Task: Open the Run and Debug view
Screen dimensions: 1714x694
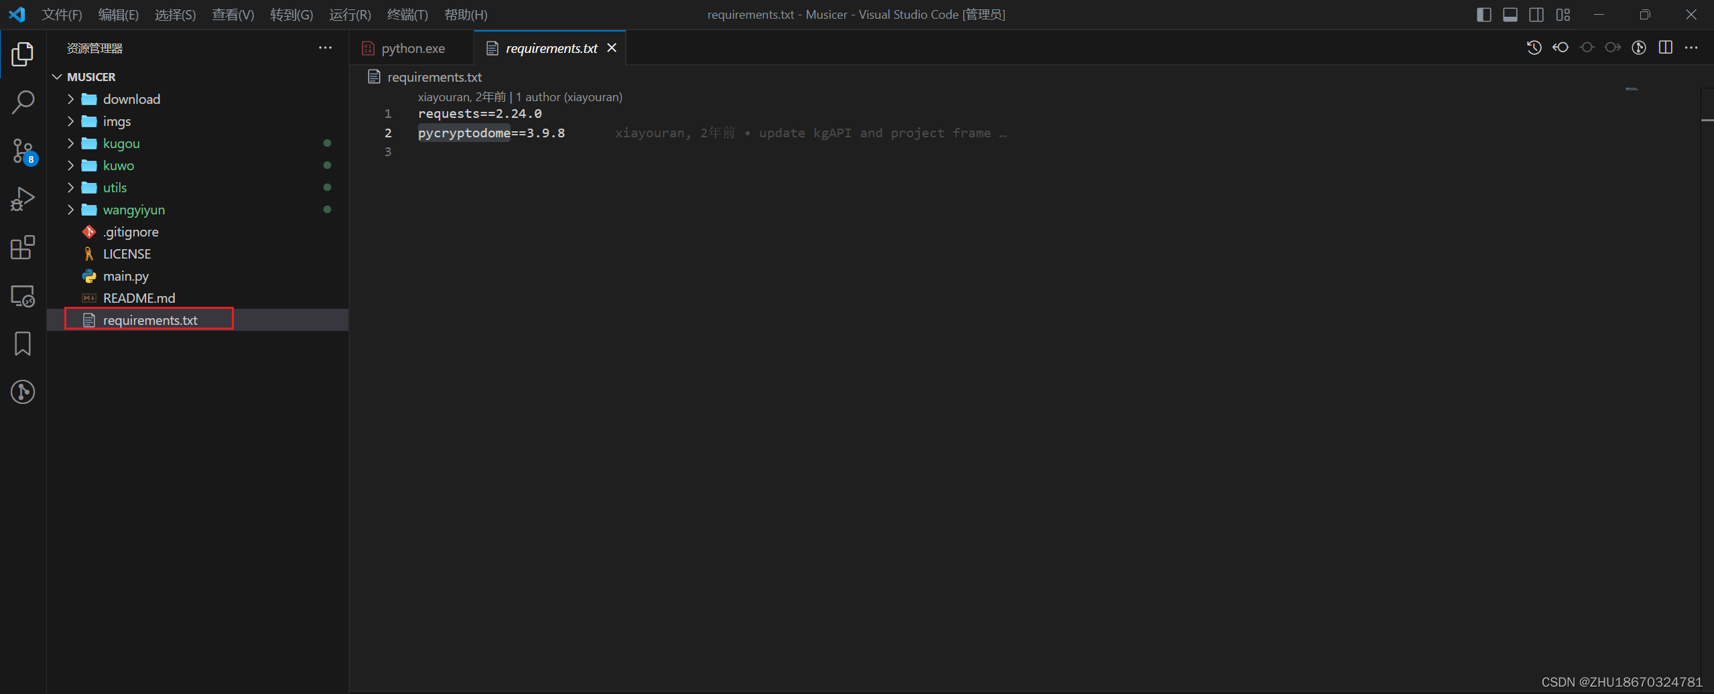Action: pos(23,199)
